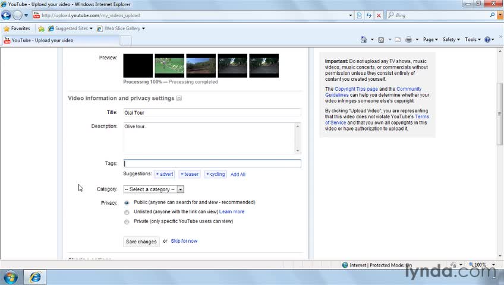Screen dimensions: 504x285
Task: Click the browser Back arrow button
Action: click(x=6, y=15)
